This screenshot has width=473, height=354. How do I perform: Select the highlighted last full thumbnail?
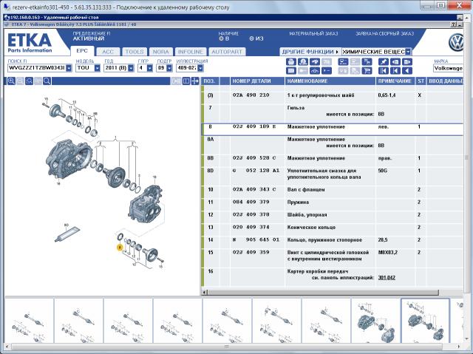coord(425,321)
